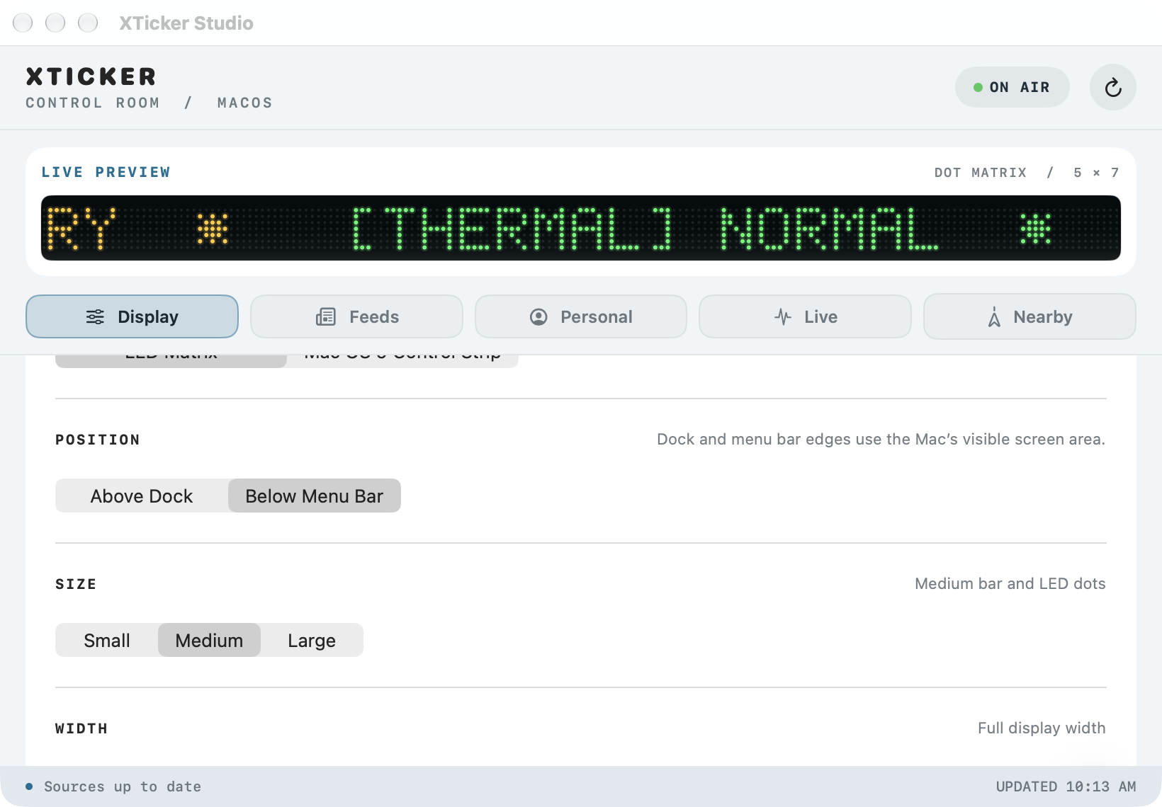Click the WIDTH section label

pyautogui.click(x=81, y=728)
